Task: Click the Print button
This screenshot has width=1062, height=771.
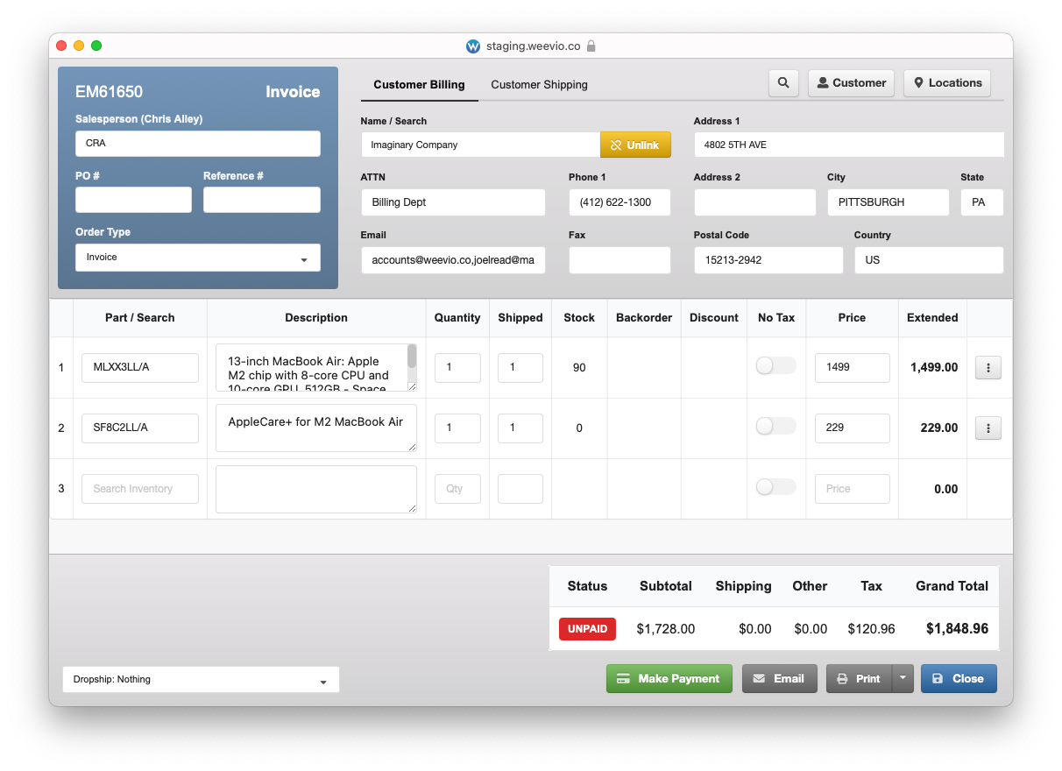Action: point(860,678)
